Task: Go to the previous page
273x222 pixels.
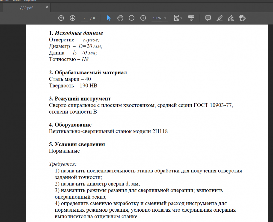Action: pos(61,18)
